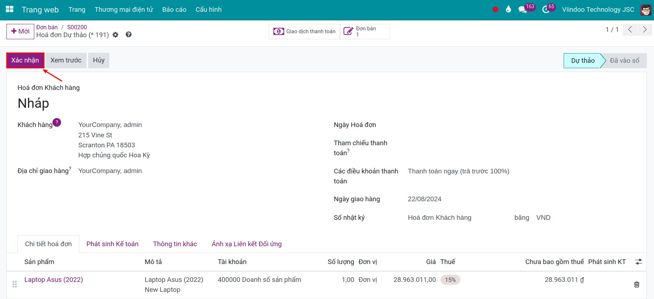Click the water drop icon
The image size is (654, 299).
[508, 9]
